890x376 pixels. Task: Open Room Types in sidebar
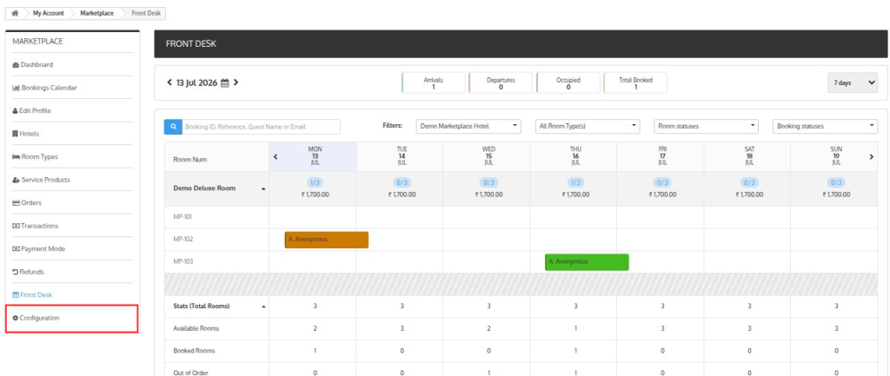[x=35, y=156]
